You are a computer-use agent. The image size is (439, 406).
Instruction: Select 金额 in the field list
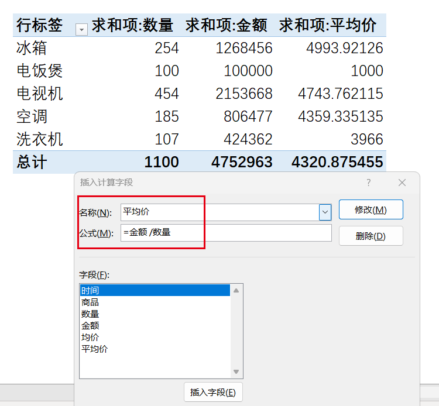155,326
